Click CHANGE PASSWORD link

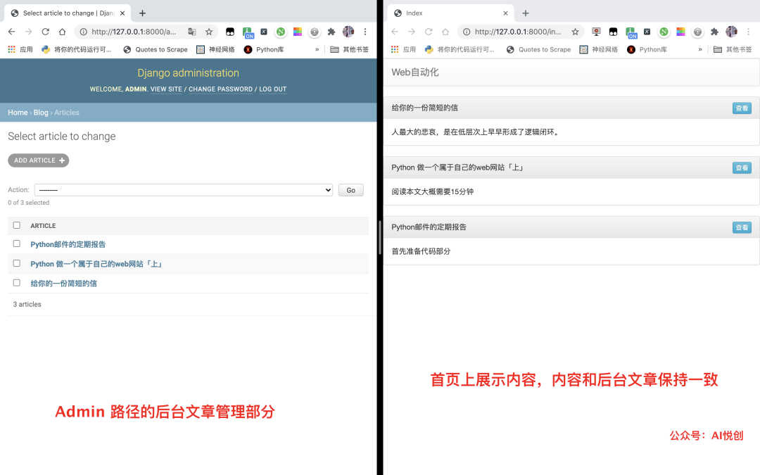coord(220,89)
